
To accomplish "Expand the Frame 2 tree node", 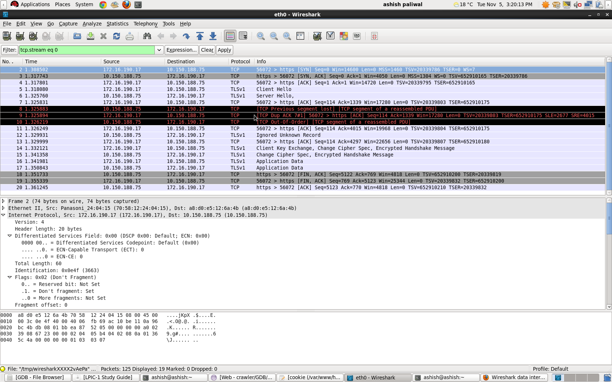I will pos(3,201).
